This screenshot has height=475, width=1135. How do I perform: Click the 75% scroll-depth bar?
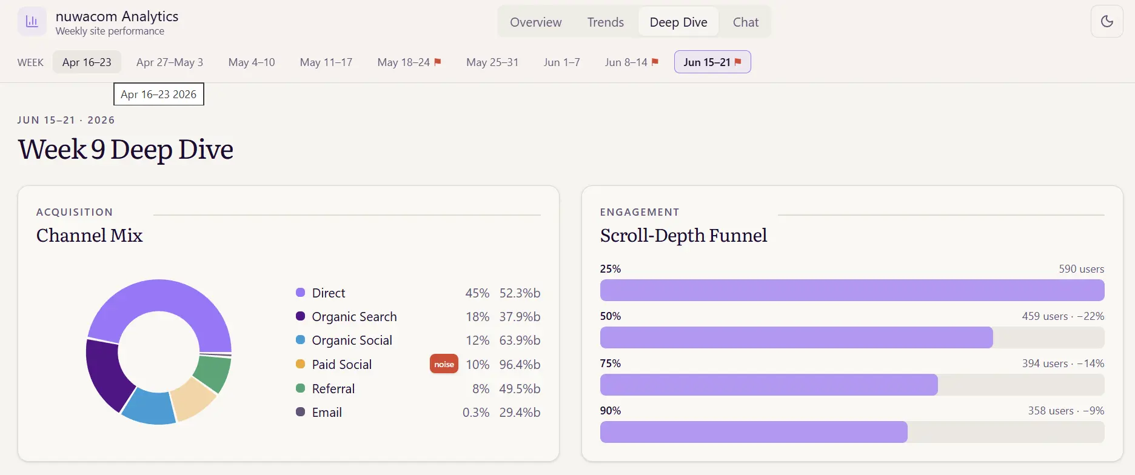tap(852, 385)
